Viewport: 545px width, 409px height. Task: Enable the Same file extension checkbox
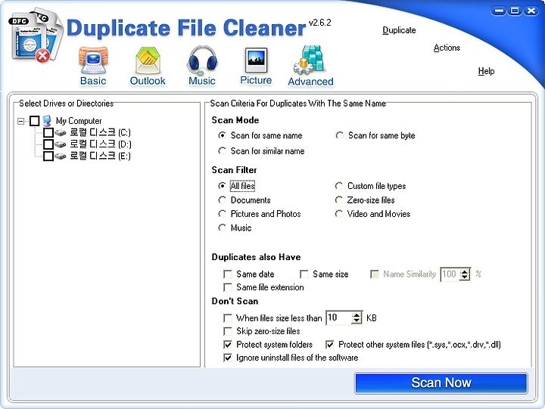[x=228, y=287]
